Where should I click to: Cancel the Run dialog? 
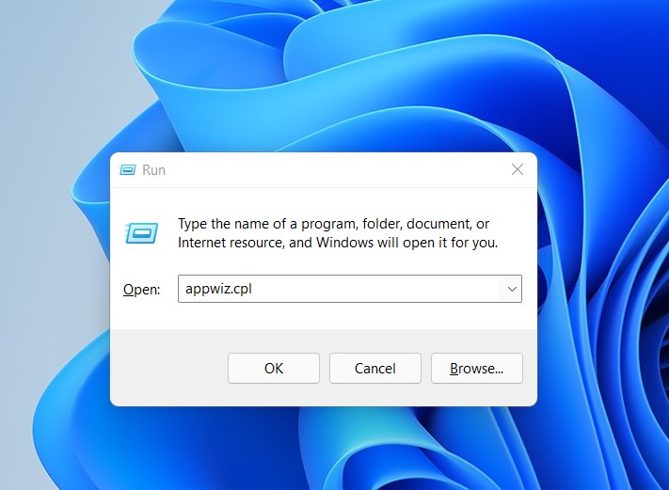[374, 368]
